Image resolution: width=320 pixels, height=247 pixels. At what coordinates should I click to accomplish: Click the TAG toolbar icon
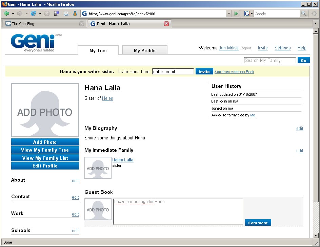66,14
